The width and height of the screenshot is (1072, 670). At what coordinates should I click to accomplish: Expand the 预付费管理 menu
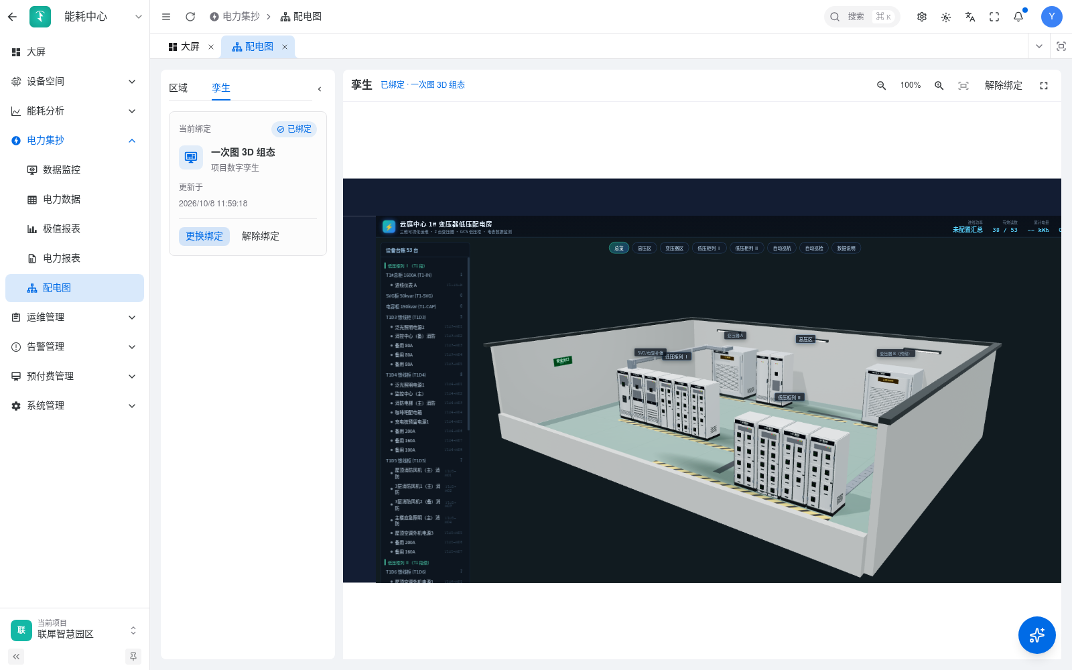click(x=75, y=376)
